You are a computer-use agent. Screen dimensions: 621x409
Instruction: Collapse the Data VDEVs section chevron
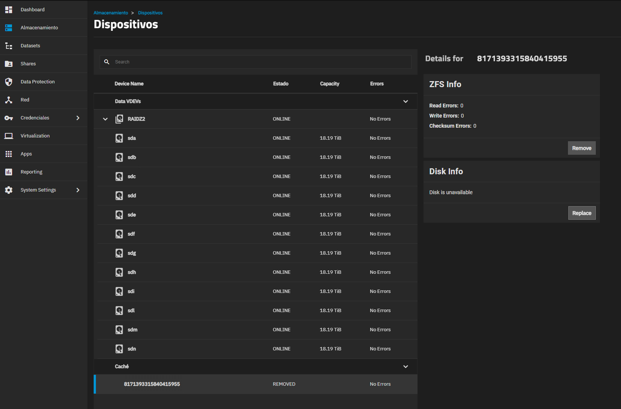pyautogui.click(x=405, y=101)
